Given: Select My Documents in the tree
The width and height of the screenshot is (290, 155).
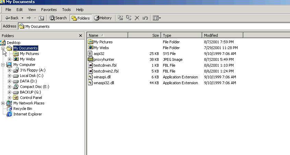Looking at the screenshot, I should tap(25, 48).
